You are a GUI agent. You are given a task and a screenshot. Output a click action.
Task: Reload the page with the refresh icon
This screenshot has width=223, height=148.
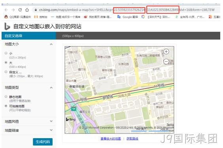(20, 10)
